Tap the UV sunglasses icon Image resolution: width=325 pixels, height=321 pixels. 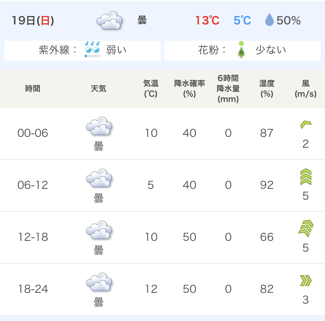[x=92, y=48]
